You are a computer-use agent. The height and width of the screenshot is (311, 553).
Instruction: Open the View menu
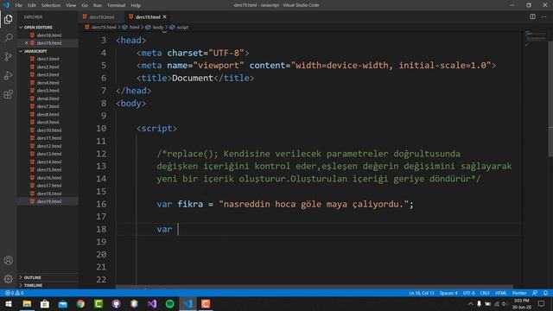71,5
